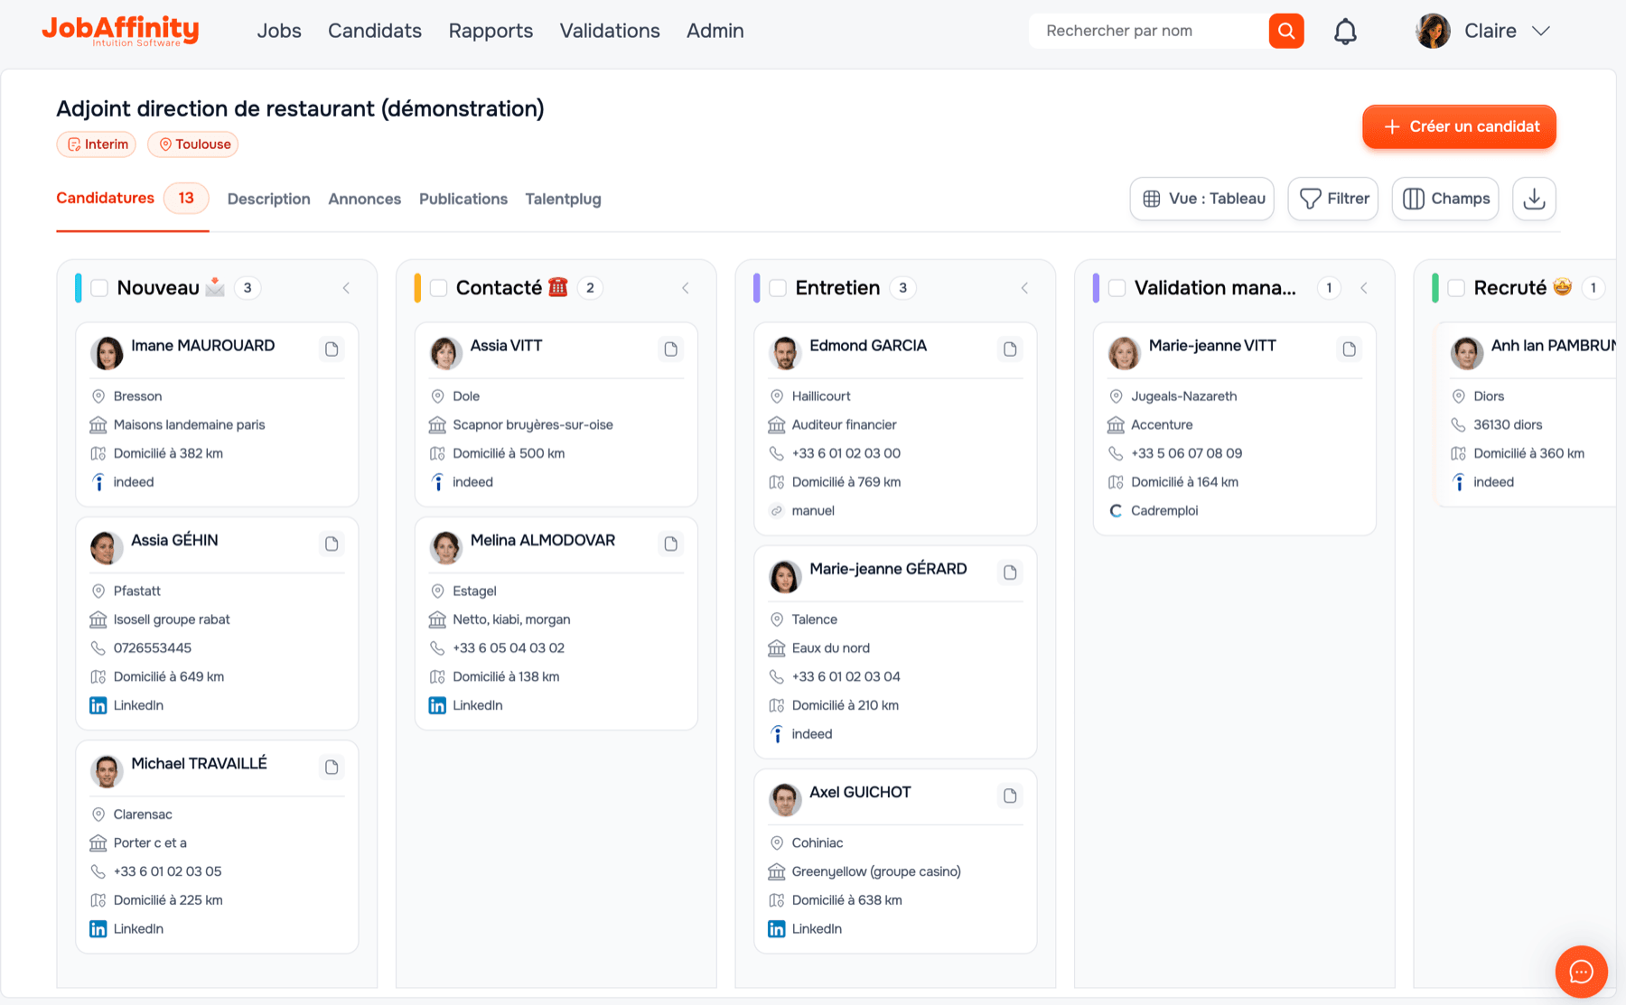Image resolution: width=1626 pixels, height=1005 pixels.
Task: Open document icon on Melina ALMODOVAR card
Action: click(x=670, y=544)
